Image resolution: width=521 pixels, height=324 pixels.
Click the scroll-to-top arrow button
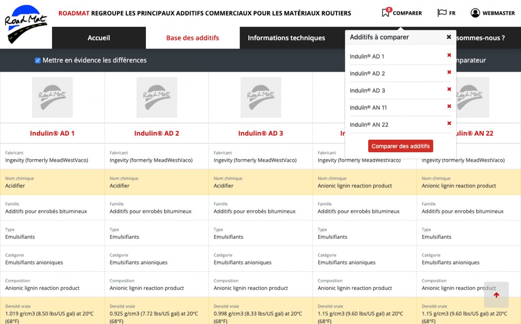click(496, 295)
